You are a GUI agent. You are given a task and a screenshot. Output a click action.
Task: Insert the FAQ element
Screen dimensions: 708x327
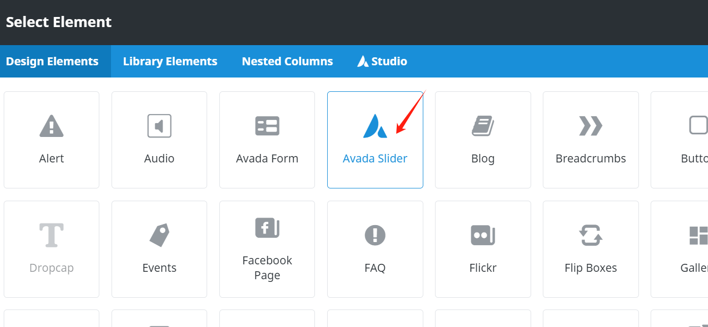coord(375,249)
